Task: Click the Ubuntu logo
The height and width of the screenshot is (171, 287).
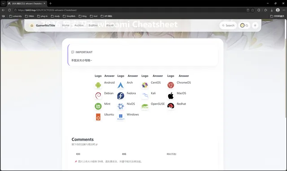Action: [98, 117]
